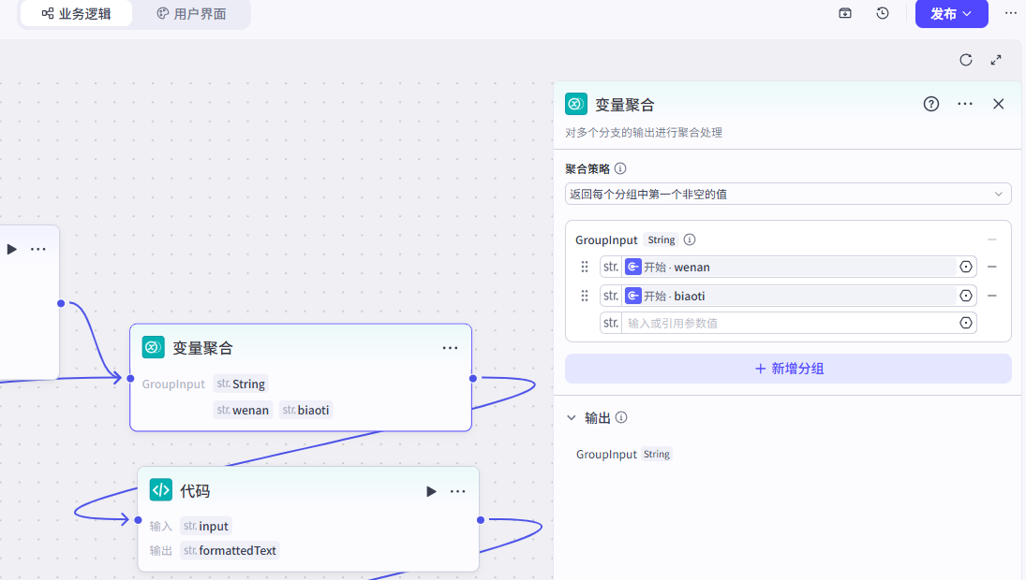Image resolution: width=1026 pixels, height=580 pixels.
Task: Click the version history clock icon
Action: coord(883,14)
